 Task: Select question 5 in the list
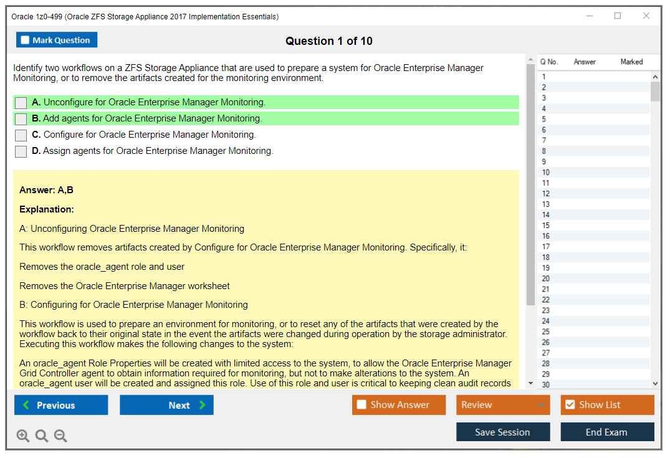tap(593, 119)
